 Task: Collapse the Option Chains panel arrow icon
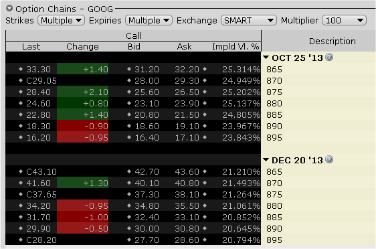9,9
